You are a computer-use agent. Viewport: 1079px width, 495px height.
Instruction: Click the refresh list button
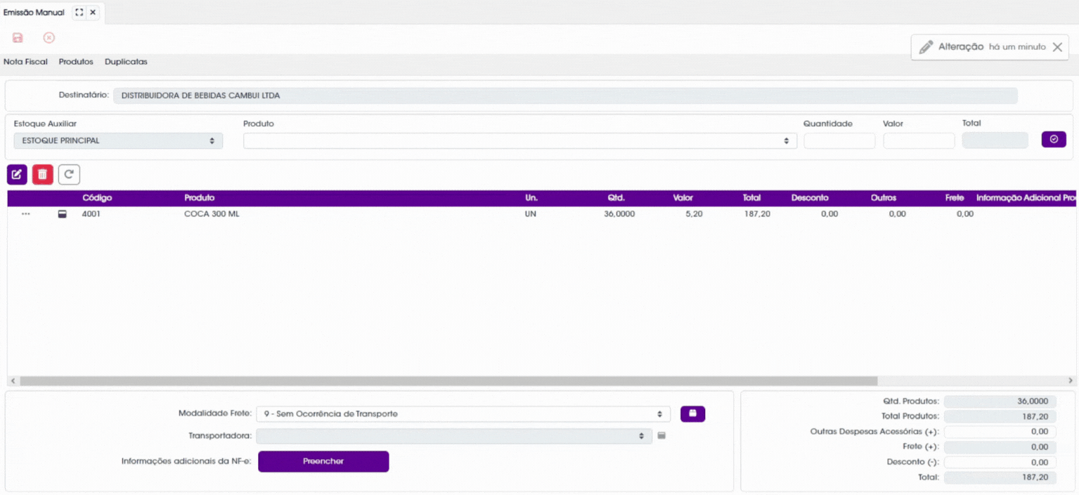click(69, 174)
